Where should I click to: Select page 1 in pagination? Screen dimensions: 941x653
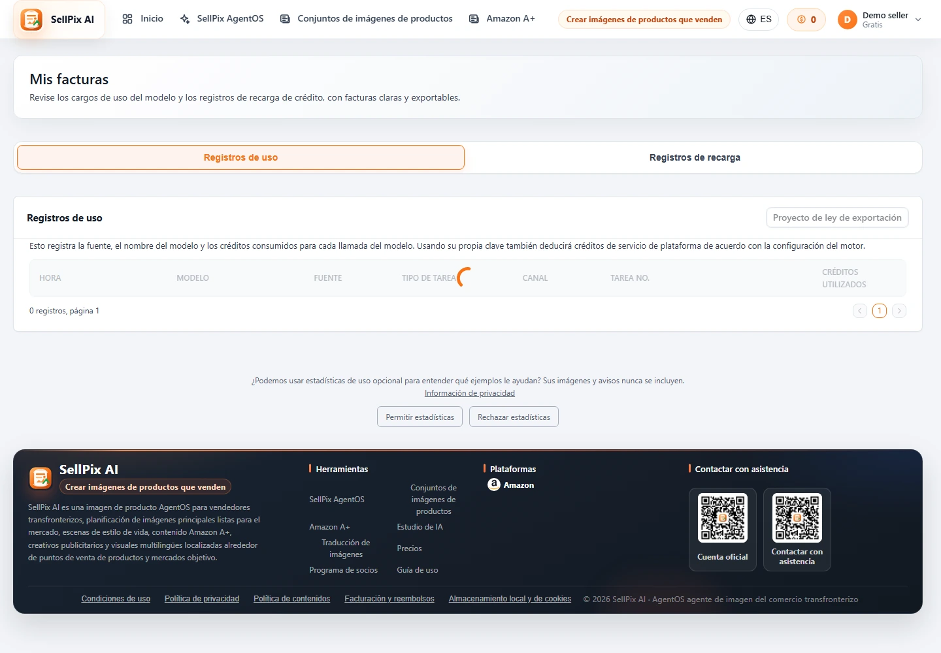(880, 311)
